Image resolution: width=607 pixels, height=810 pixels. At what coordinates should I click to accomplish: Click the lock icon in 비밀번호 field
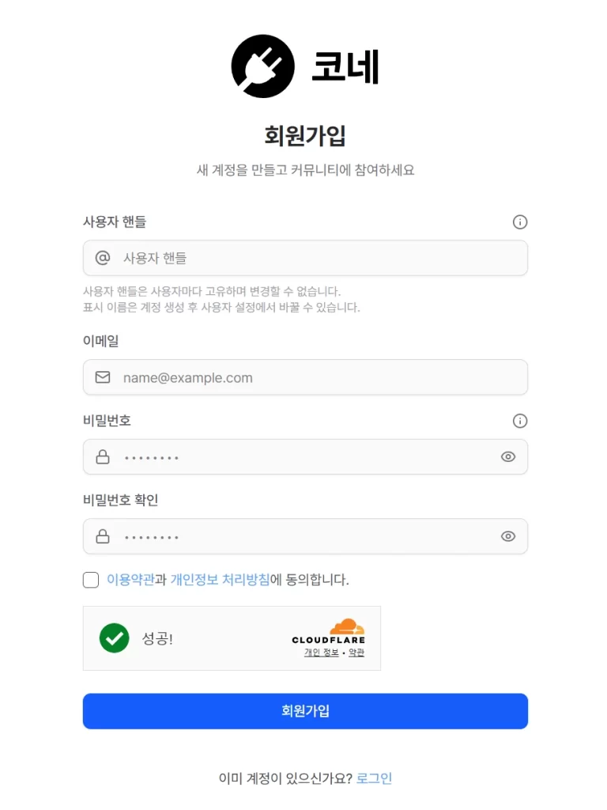pos(103,456)
